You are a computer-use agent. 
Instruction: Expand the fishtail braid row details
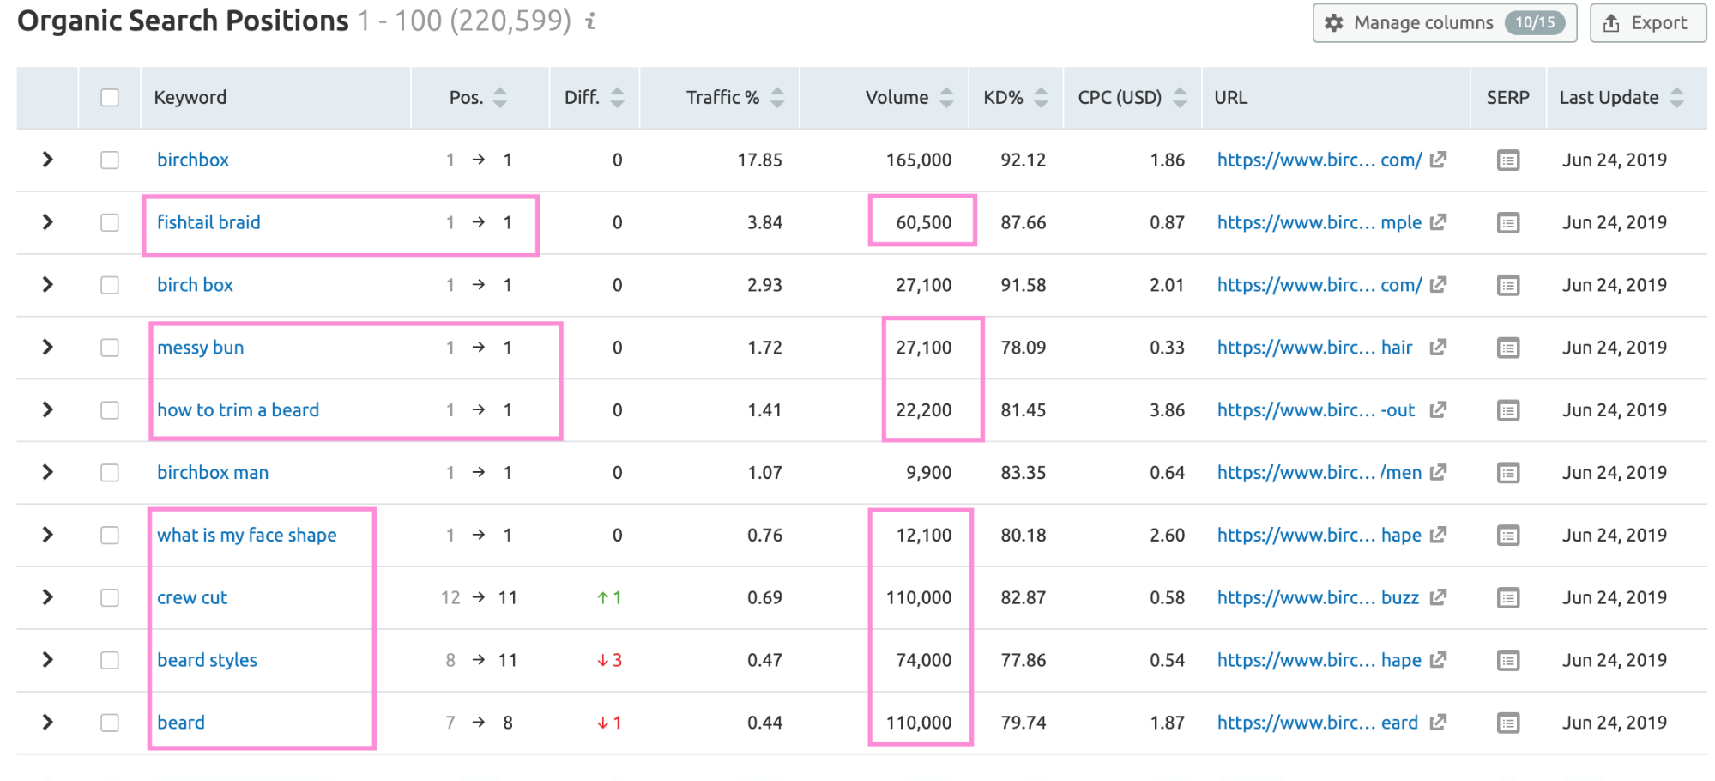[48, 222]
